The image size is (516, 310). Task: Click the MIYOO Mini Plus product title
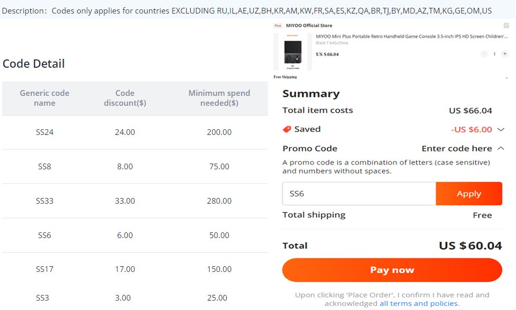(412, 36)
